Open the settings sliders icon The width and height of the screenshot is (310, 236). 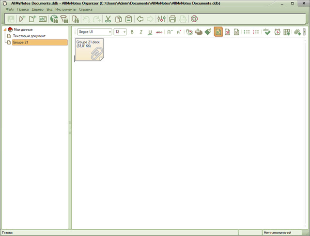[162, 19]
